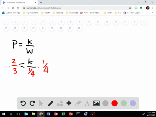Image resolution: width=156 pixels, height=117 pixels.
Task: Go to whiteboard page 4
Action: click(x=34, y=22)
